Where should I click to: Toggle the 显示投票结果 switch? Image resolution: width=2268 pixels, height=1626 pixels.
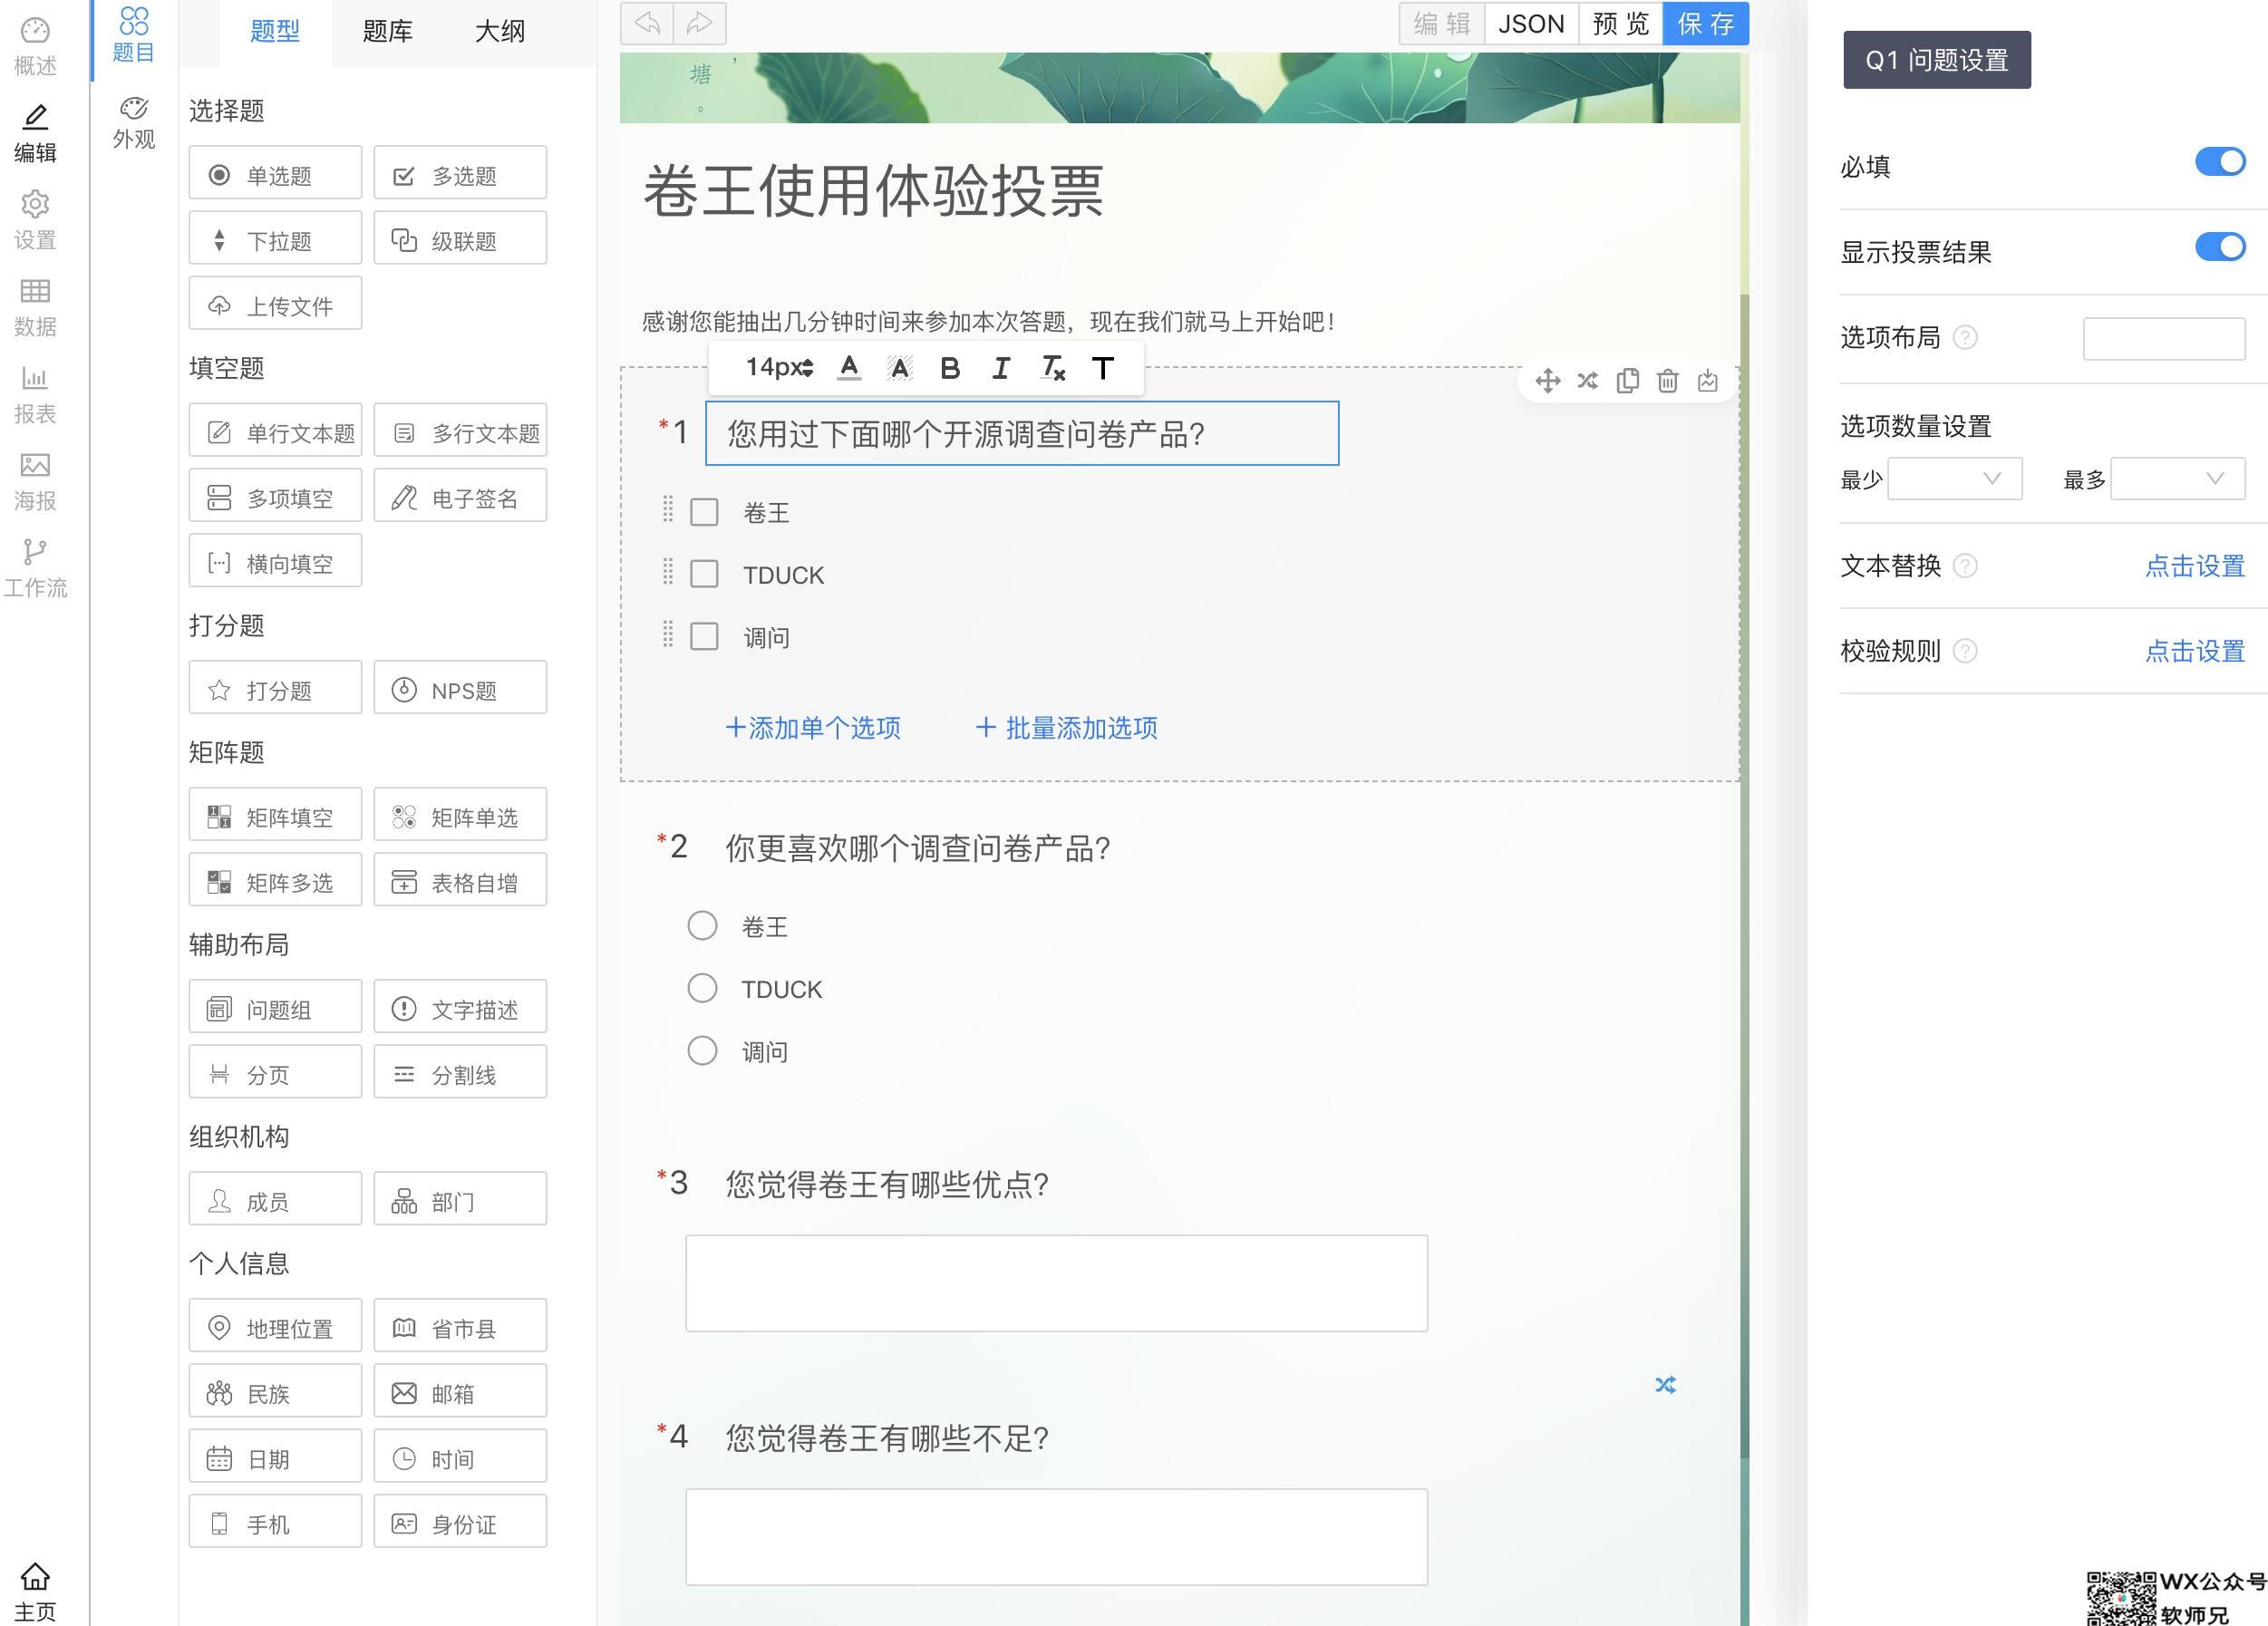click(x=2220, y=247)
